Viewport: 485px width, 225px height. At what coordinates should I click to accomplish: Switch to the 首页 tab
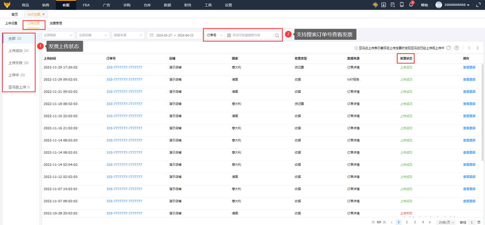[x=14, y=14]
